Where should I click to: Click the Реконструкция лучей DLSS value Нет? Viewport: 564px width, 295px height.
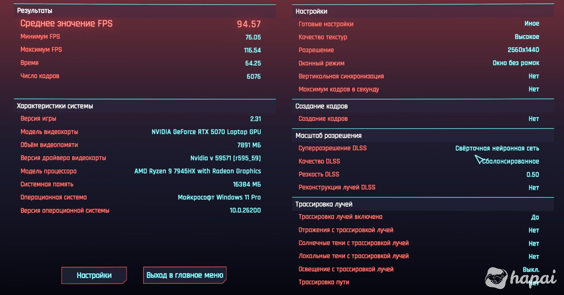[534, 188]
